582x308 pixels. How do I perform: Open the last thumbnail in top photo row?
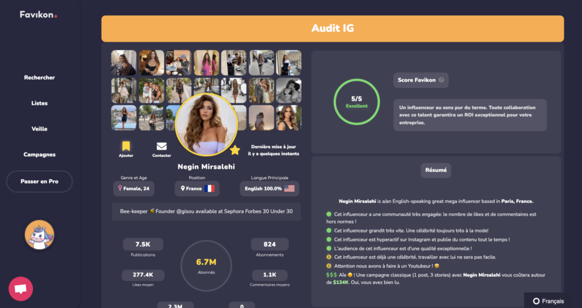tap(289, 63)
